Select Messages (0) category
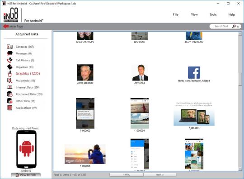244x179 pixels. click(x=23, y=54)
